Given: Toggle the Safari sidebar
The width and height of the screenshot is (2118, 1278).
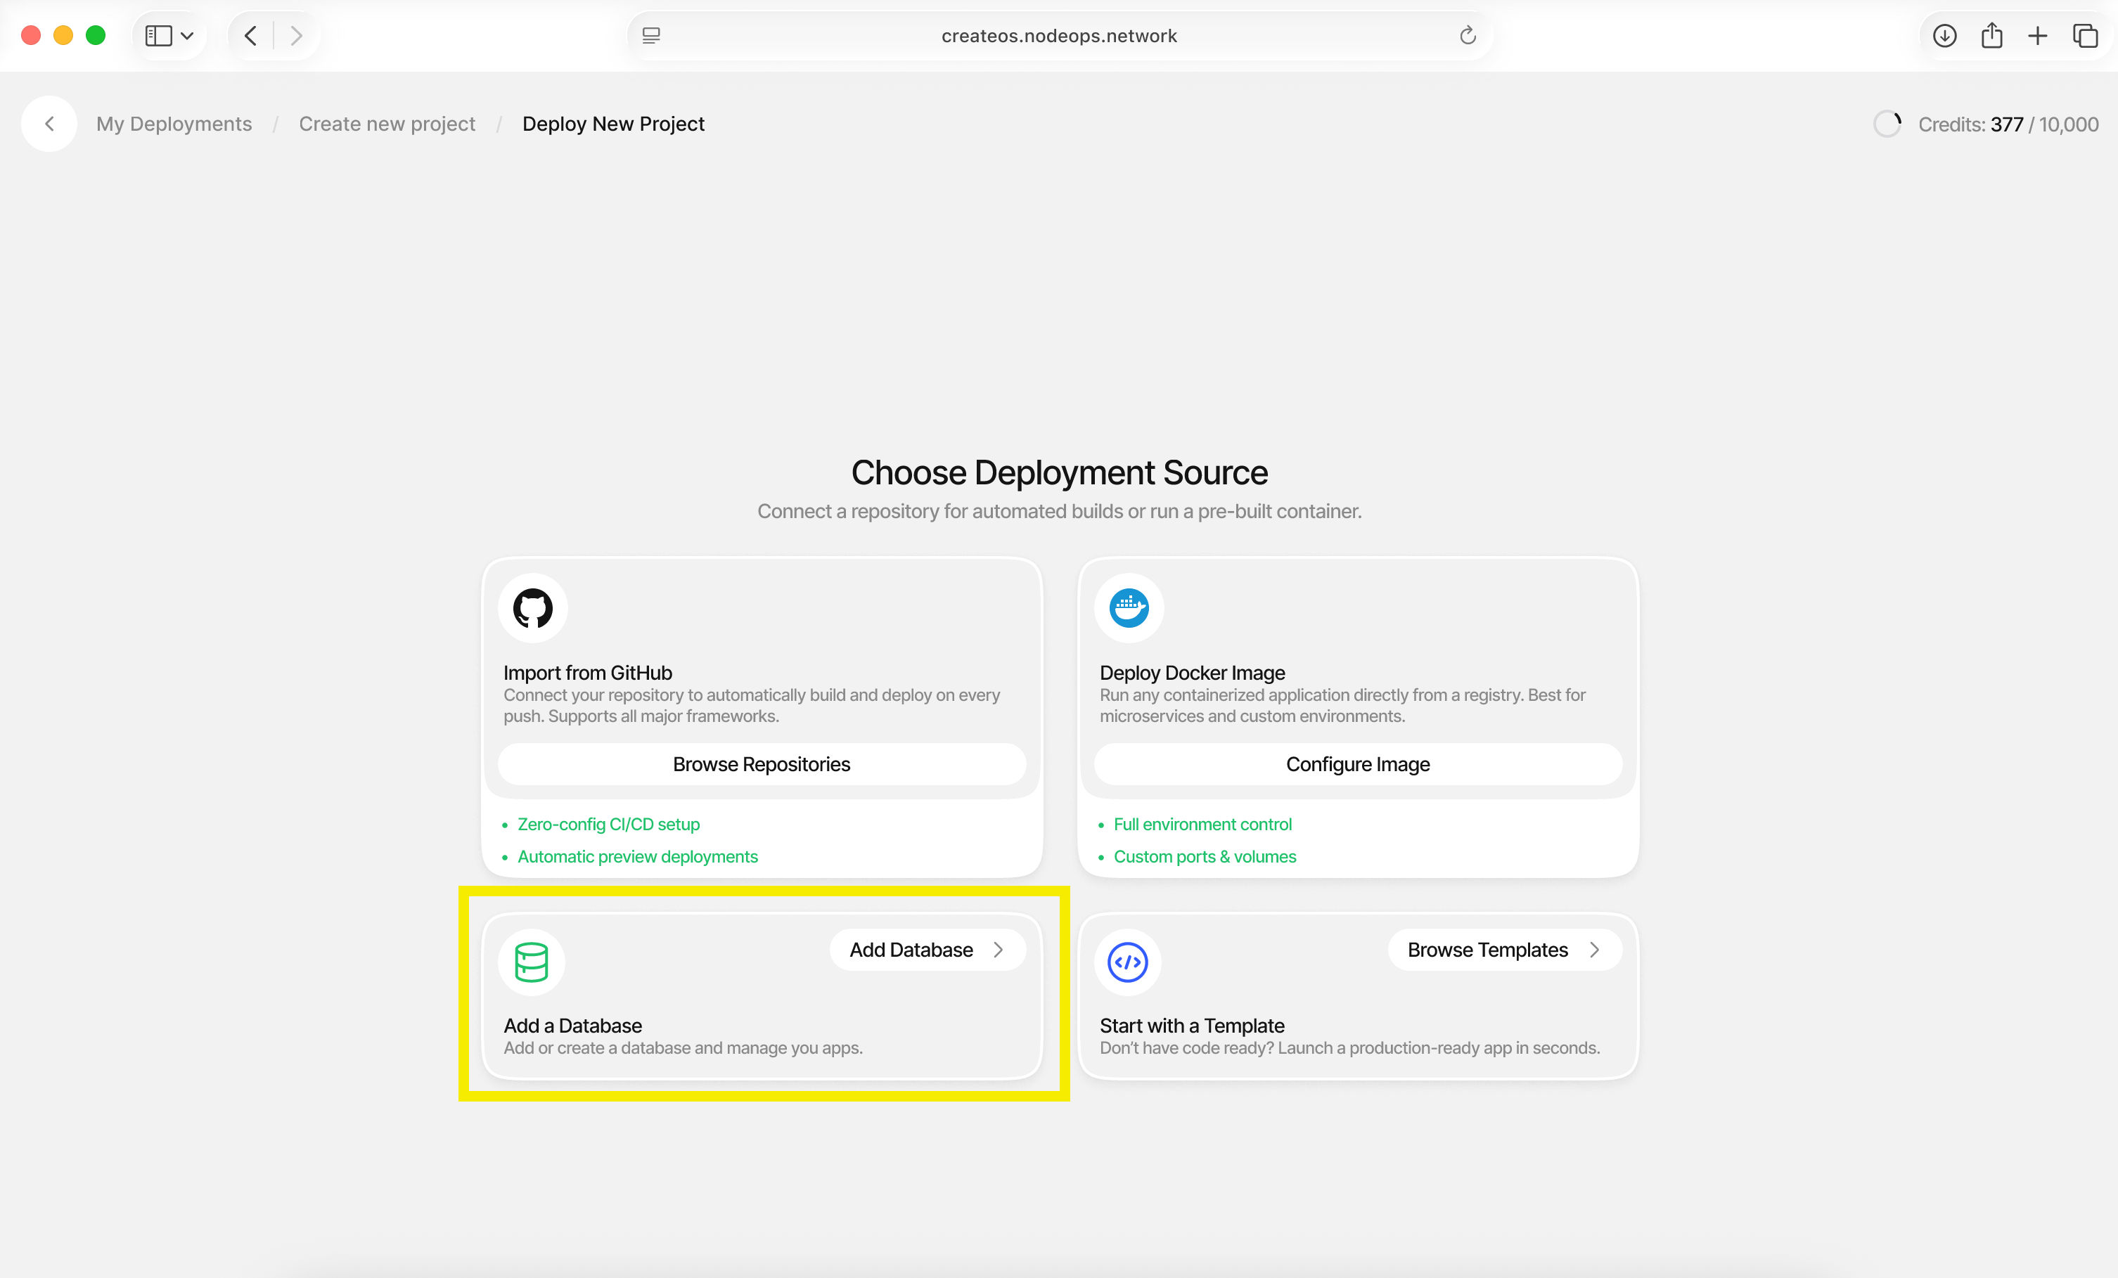Looking at the screenshot, I should [x=158, y=35].
